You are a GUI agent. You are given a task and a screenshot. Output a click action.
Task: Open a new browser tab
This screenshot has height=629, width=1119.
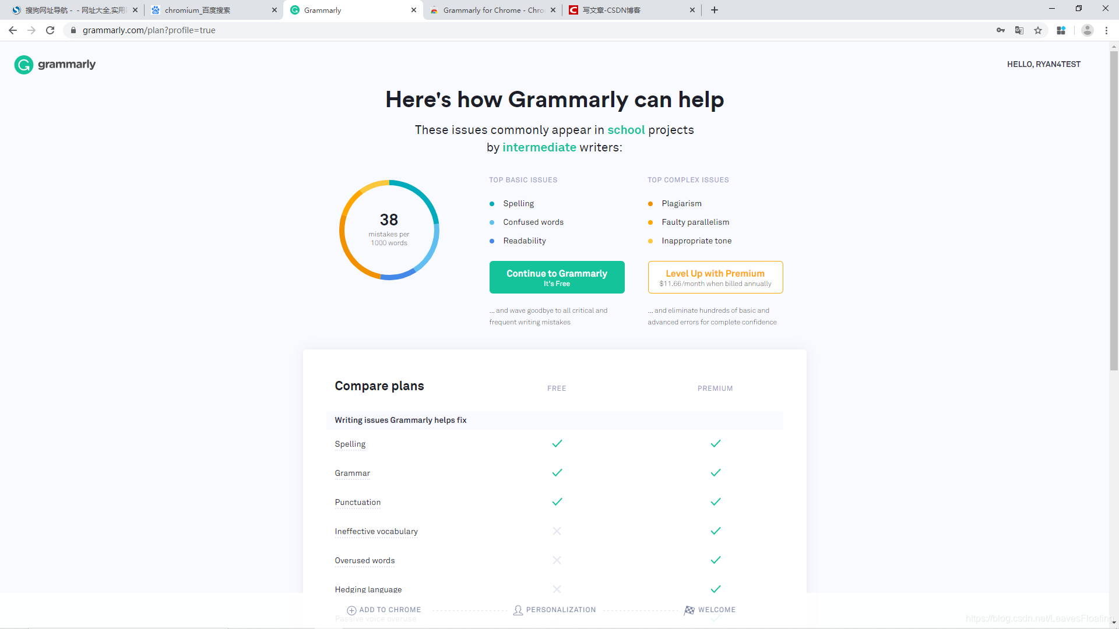715,10
